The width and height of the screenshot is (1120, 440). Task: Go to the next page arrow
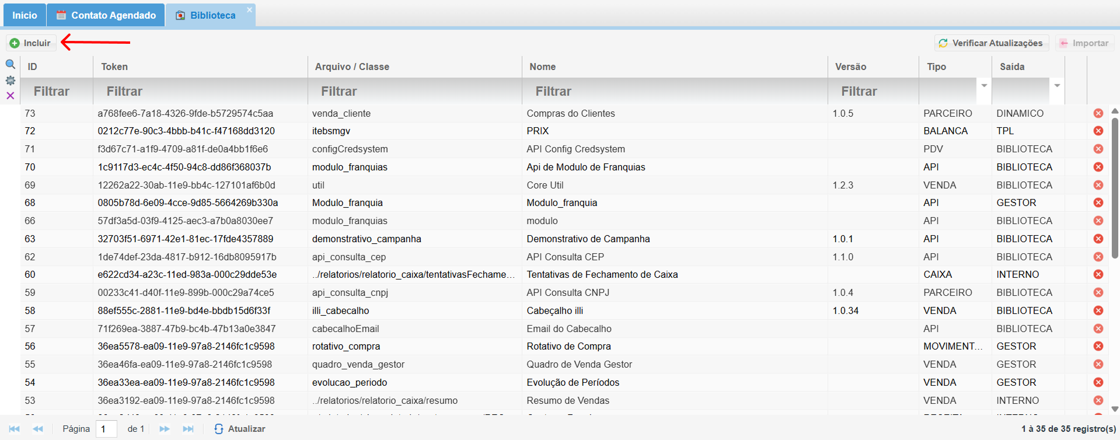(165, 429)
